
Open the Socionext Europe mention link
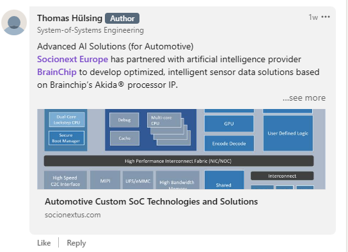pos(72,59)
